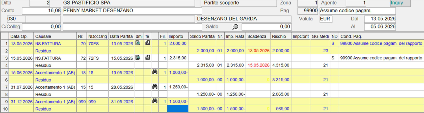Click the Saldo magnifier search icon
Viewport: 424px width, 113px height.
[235, 27]
